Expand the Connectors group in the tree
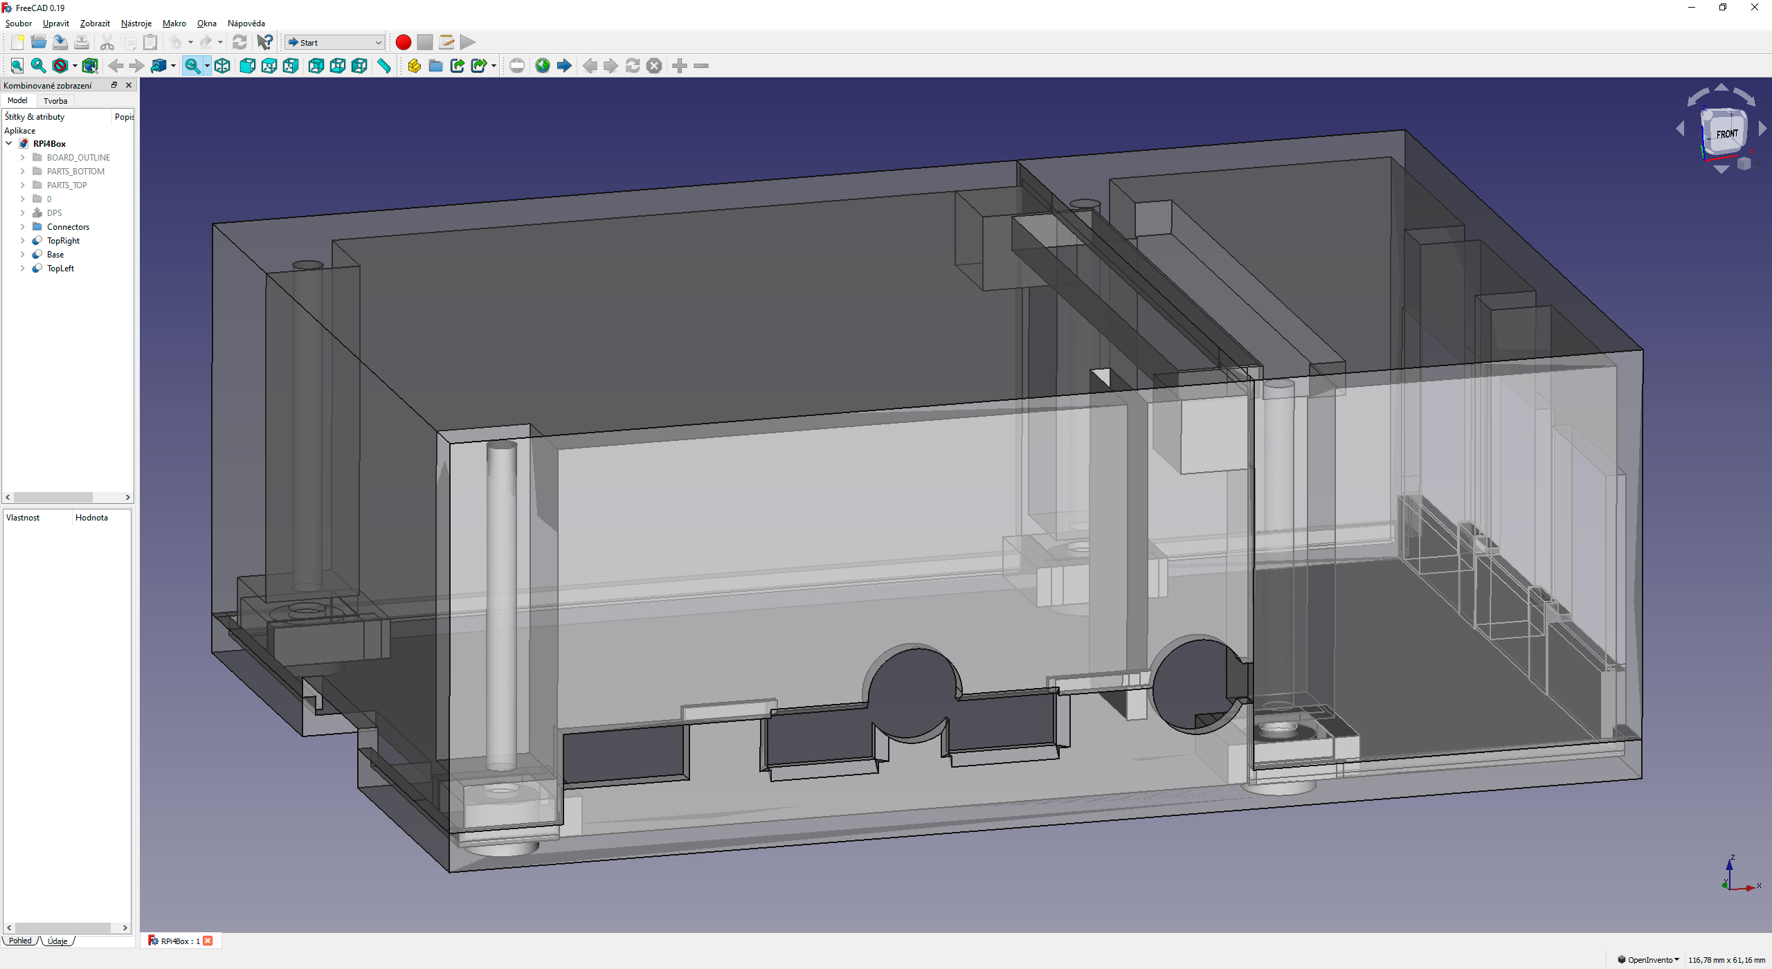The image size is (1772, 969). coord(22,227)
